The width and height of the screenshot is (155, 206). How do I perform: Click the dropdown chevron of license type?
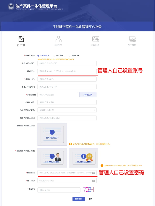click(x=94, y=110)
